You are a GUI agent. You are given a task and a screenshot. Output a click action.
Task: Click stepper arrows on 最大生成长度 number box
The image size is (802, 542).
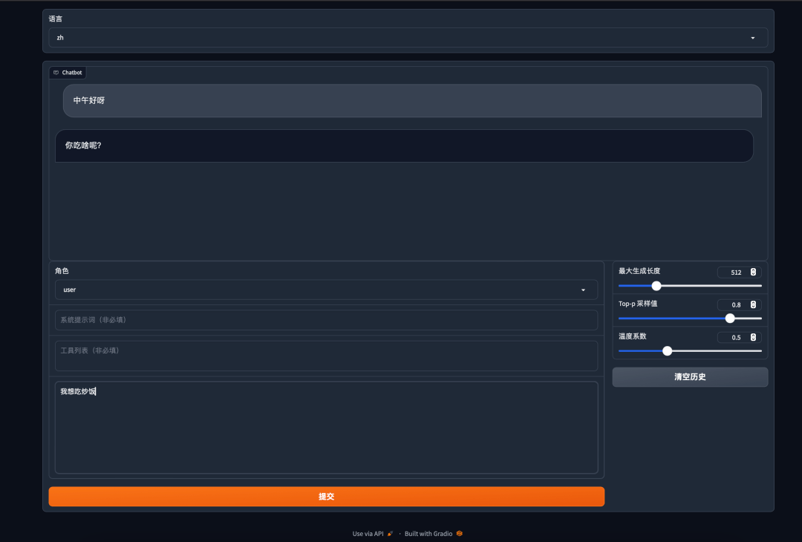[753, 272]
